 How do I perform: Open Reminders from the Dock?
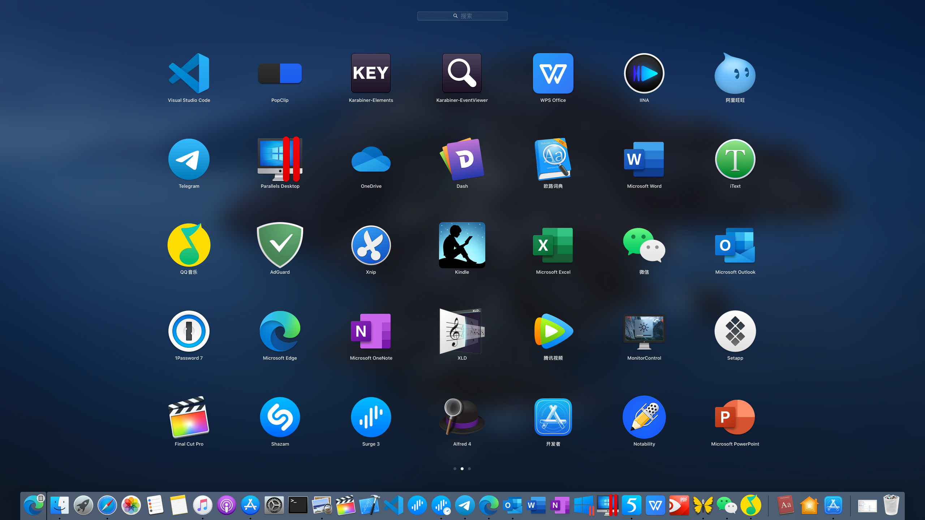[155, 505]
